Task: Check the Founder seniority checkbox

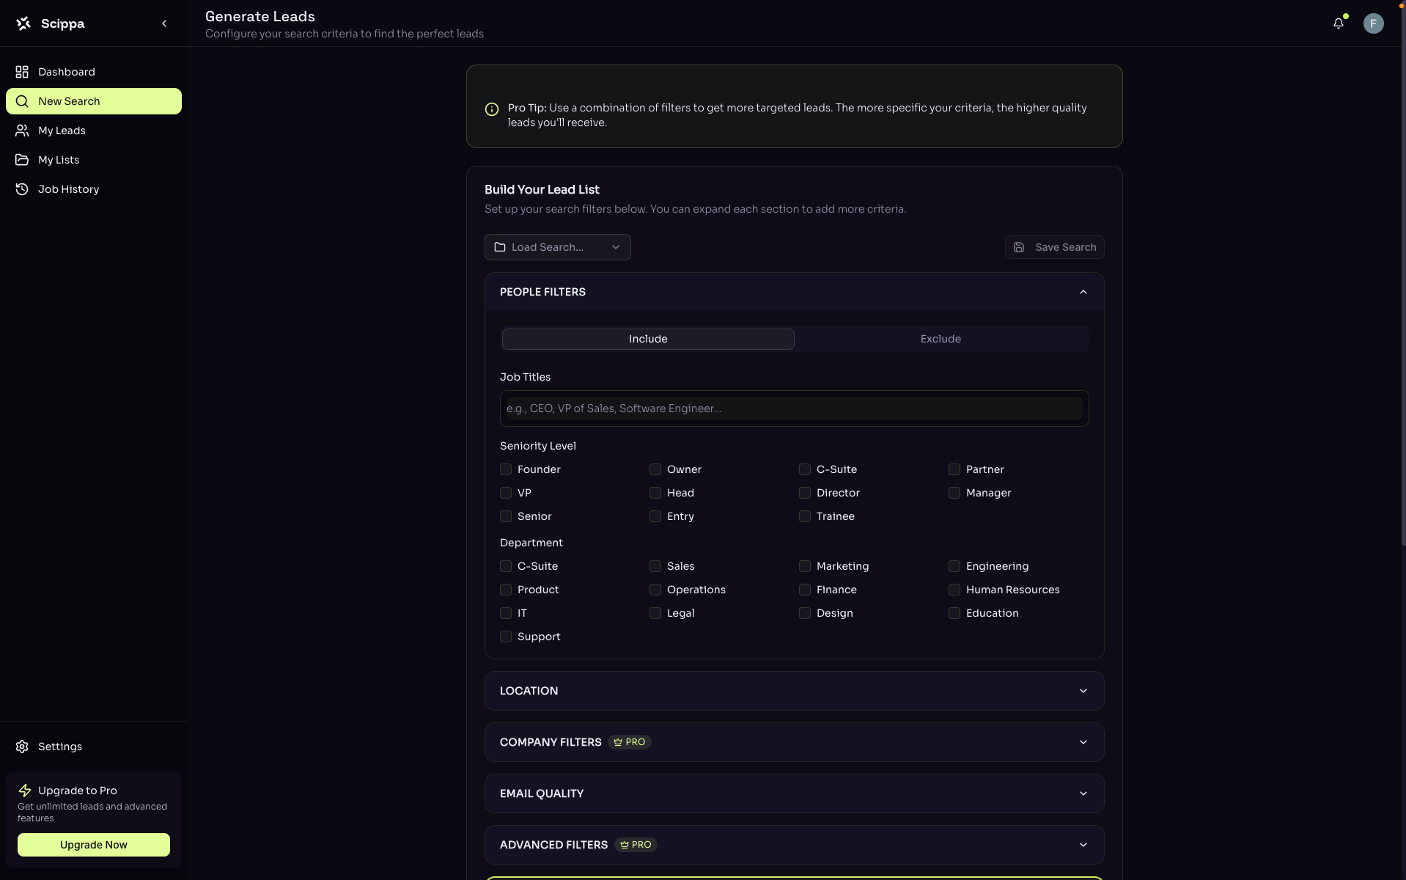Action: pos(506,469)
